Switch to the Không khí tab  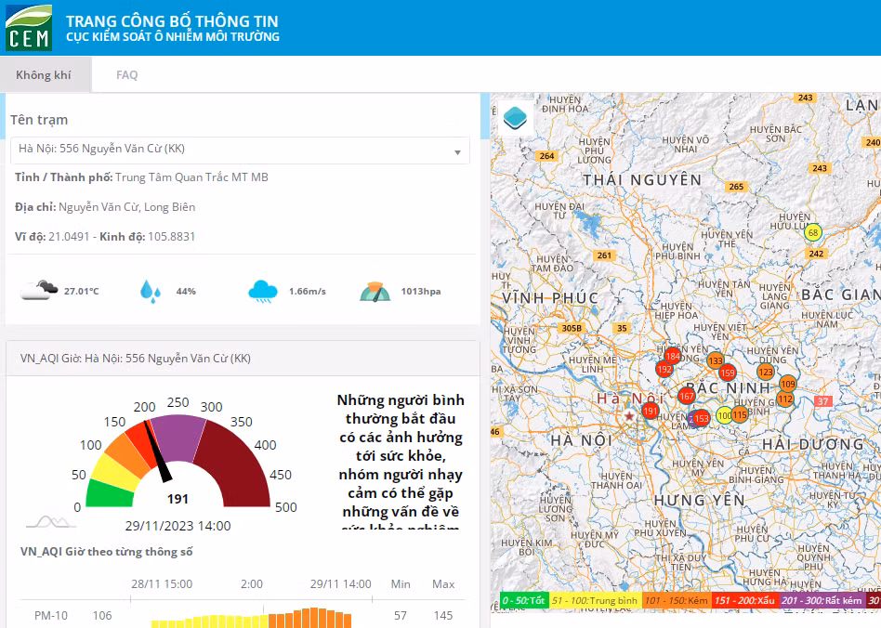click(44, 74)
